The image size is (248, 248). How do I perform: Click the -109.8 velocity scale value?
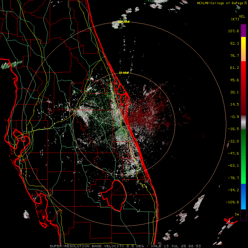coord(232,202)
